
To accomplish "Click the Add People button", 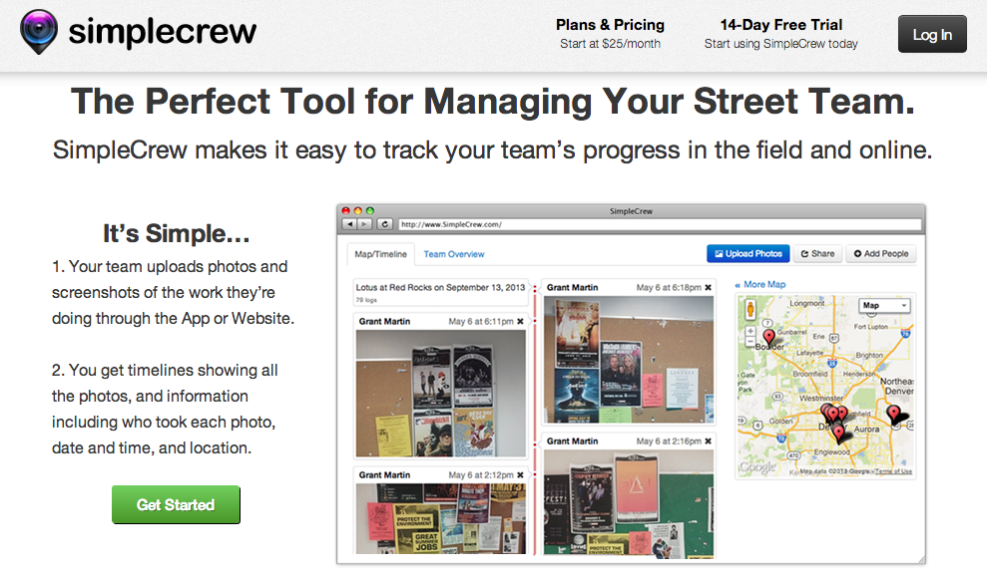I will click(x=880, y=254).
